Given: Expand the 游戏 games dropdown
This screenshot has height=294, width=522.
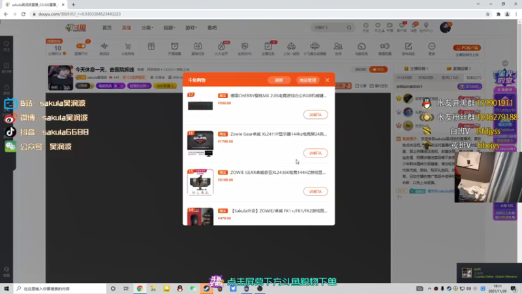Looking at the screenshot, I should pos(191,27).
